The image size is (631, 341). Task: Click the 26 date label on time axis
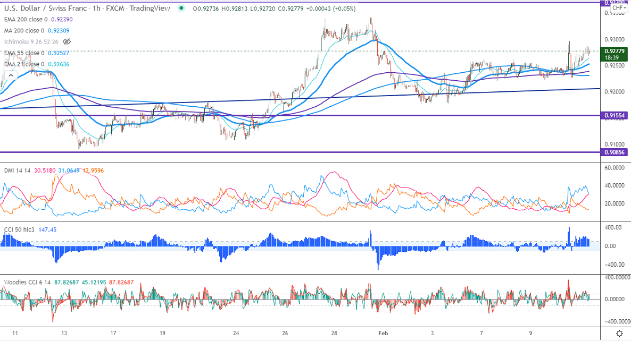285,334
